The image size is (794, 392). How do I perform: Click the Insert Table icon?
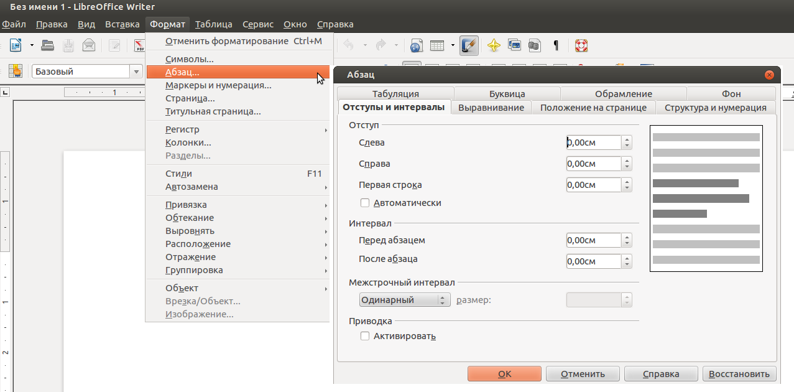point(437,45)
